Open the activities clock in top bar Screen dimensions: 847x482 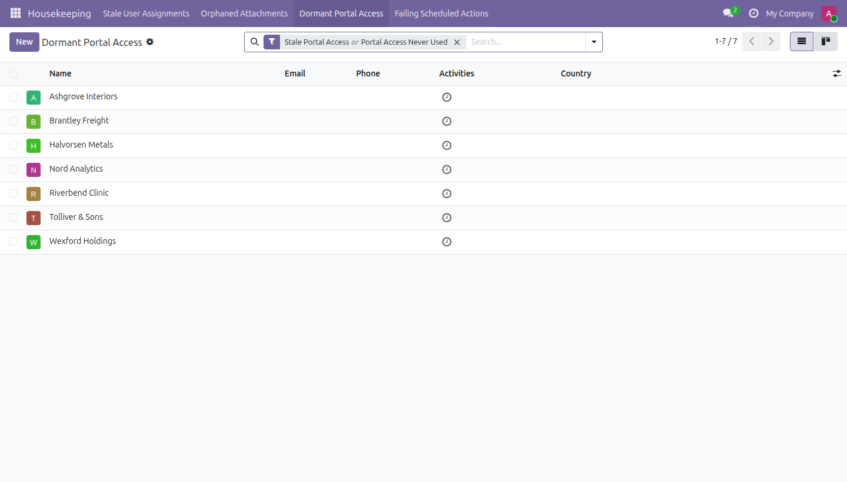click(753, 13)
